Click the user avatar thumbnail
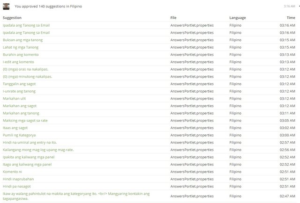Screen dimensions: 300x203 click(6, 7)
